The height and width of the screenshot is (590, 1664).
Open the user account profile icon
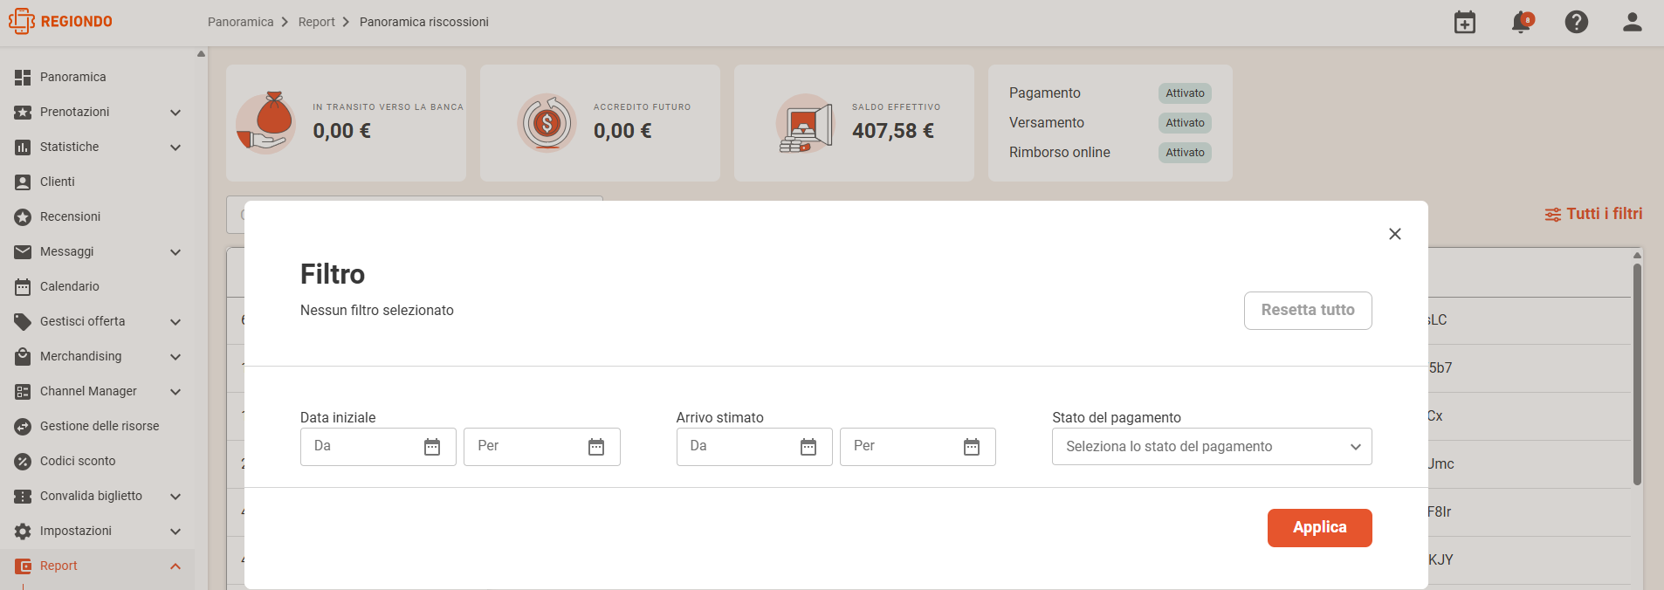pyautogui.click(x=1632, y=22)
